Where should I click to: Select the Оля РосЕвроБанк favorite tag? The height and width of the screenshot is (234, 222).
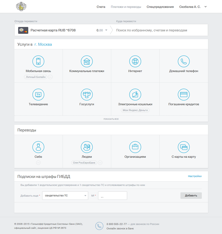click(x=84, y=163)
